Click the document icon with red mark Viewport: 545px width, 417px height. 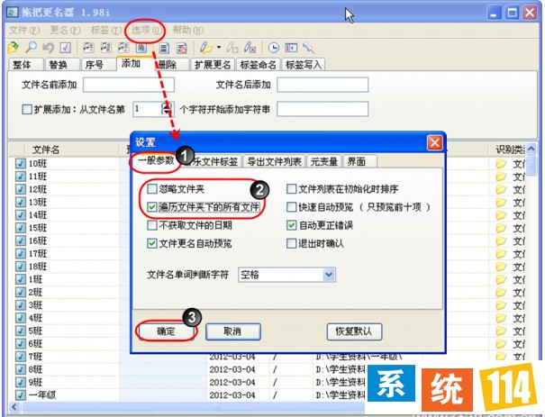(x=181, y=48)
